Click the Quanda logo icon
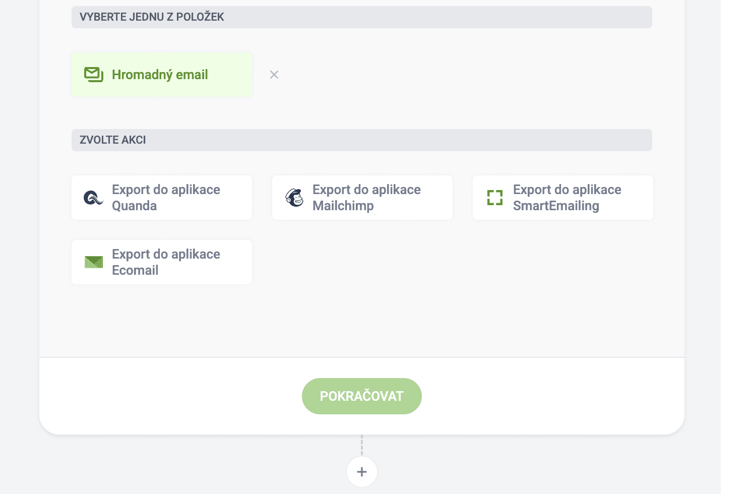The image size is (756, 494). pyautogui.click(x=93, y=198)
